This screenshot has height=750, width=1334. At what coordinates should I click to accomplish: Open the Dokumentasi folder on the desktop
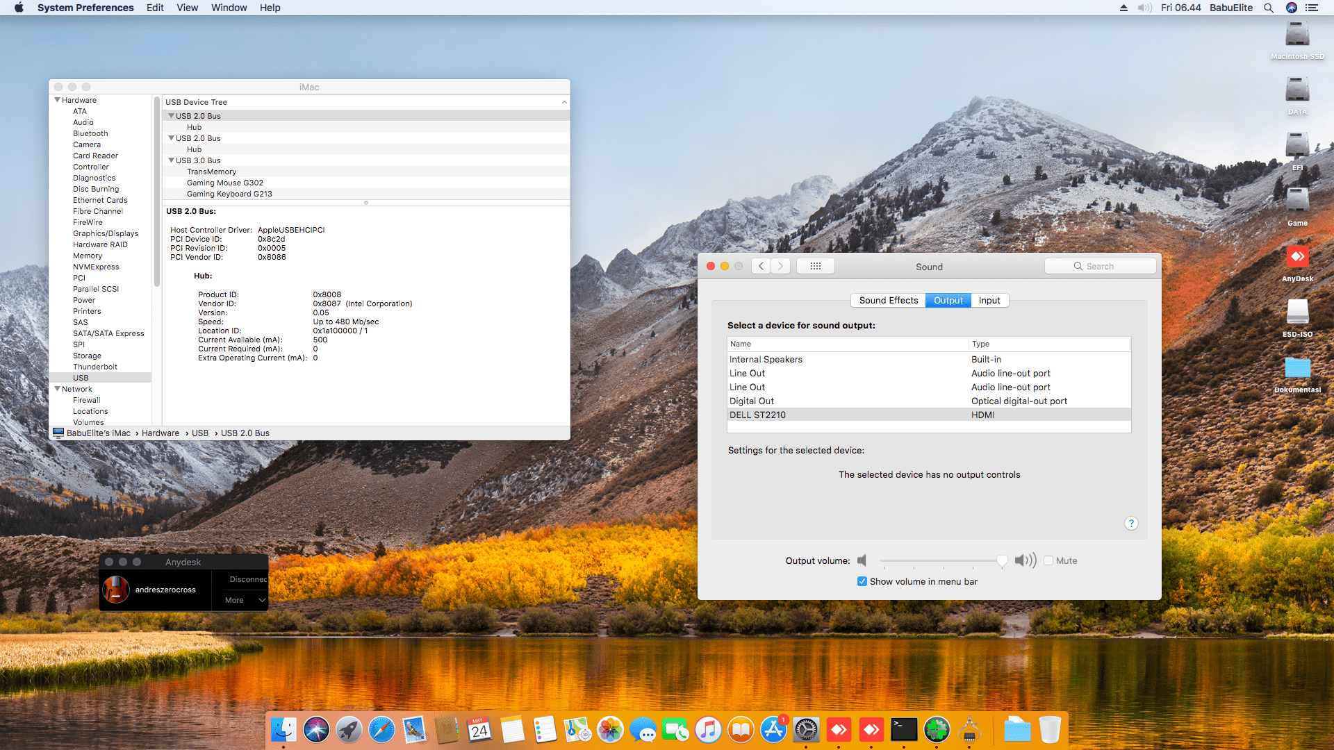point(1296,368)
